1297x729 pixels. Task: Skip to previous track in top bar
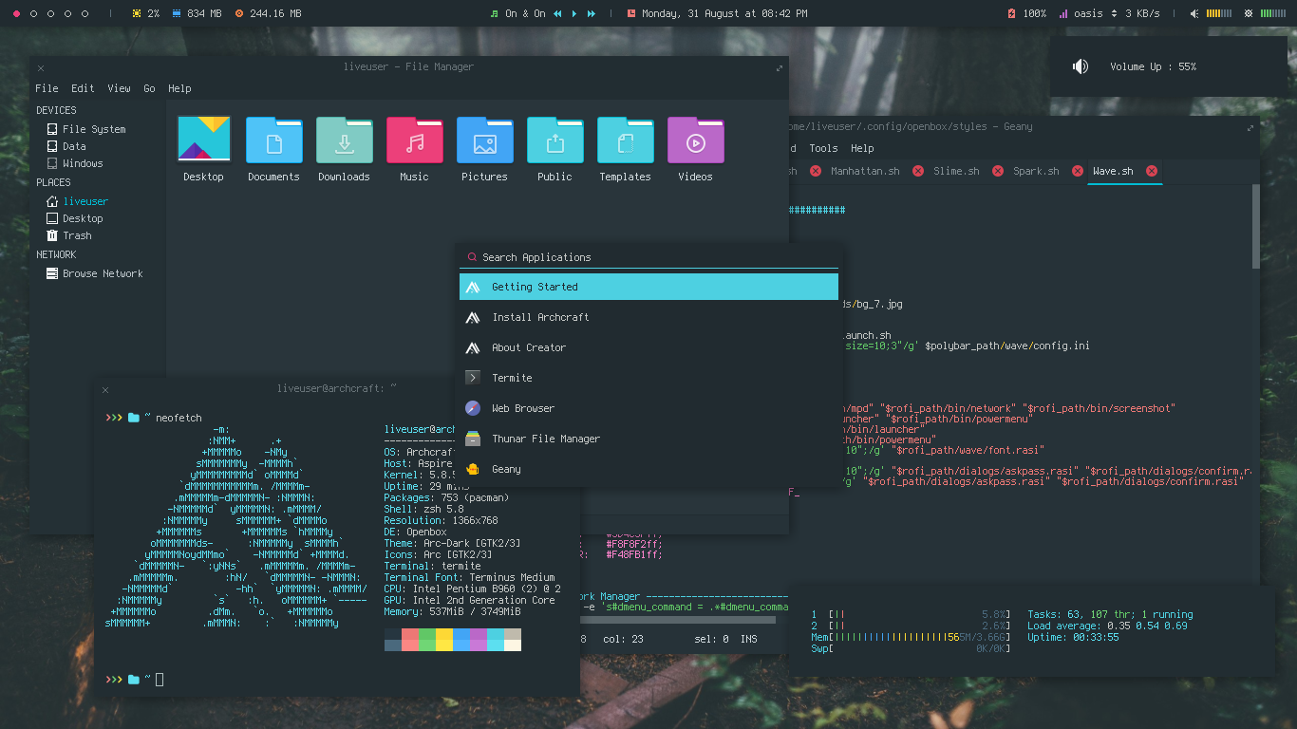(557, 14)
